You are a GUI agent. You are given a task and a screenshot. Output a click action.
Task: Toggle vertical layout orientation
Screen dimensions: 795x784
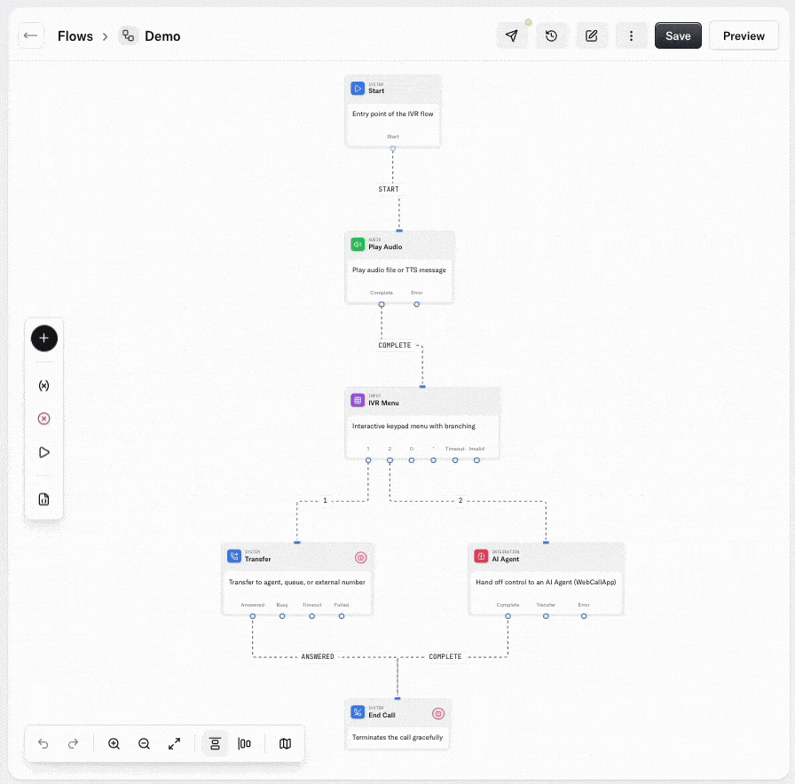pyautogui.click(x=215, y=744)
